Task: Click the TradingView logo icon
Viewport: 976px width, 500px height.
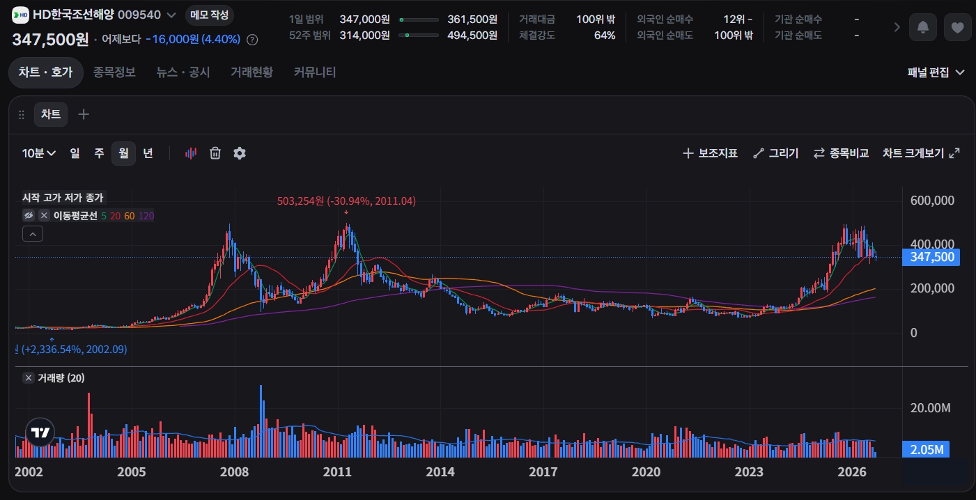Action: pyautogui.click(x=40, y=432)
